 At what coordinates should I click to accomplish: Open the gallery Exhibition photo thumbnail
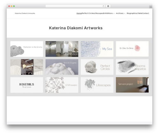(62, 49)
